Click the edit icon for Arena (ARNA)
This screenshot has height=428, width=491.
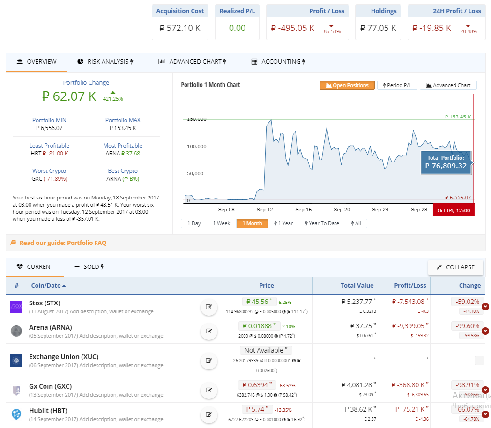click(x=208, y=332)
